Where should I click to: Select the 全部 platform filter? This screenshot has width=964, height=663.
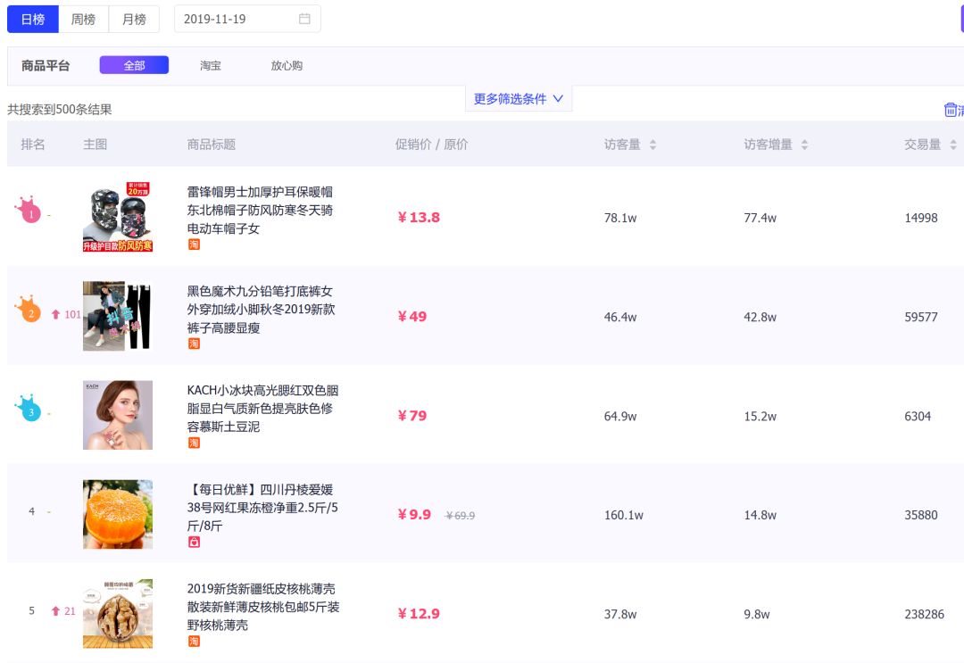(x=134, y=65)
